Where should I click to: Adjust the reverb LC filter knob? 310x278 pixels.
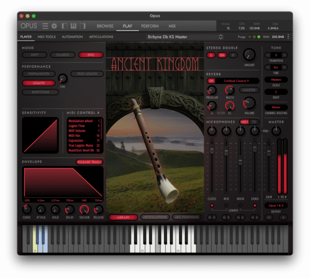(x=212, y=105)
